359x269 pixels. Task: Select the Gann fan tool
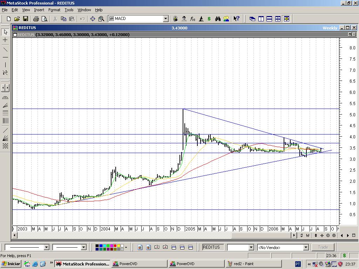click(5, 138)
